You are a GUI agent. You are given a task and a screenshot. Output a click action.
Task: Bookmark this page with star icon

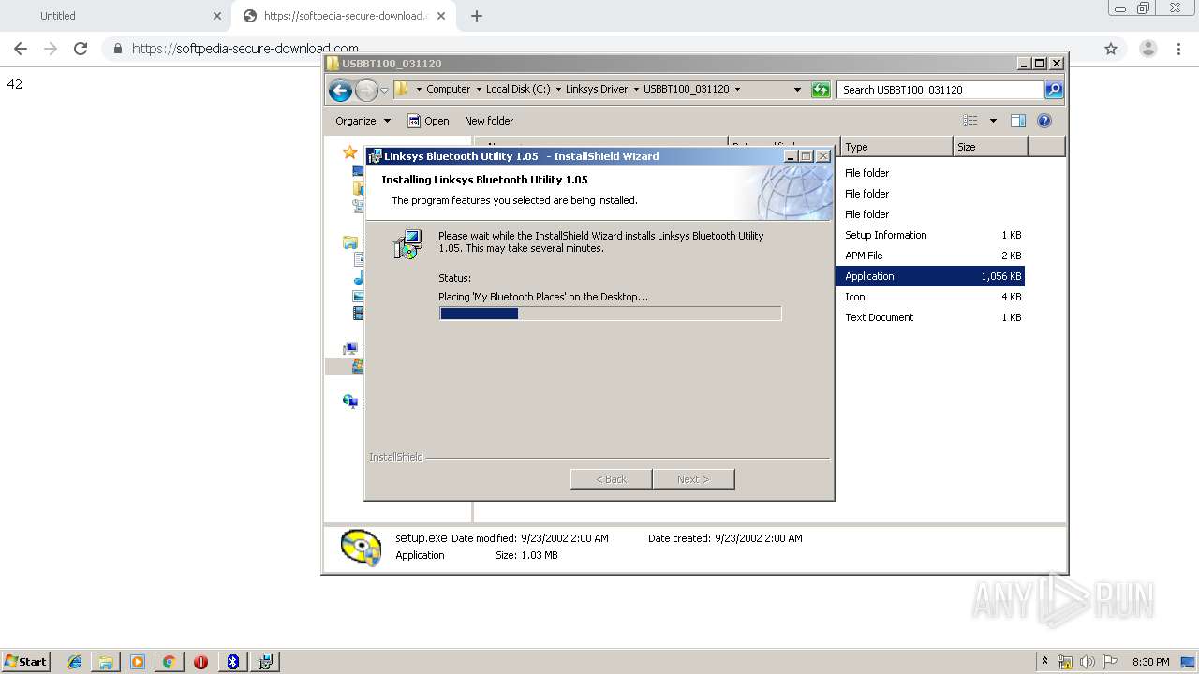(1111, 49)
